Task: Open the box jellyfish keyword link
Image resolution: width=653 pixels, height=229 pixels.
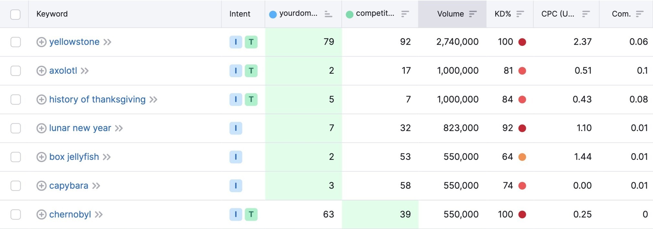Action: click(x=74, y=157)
